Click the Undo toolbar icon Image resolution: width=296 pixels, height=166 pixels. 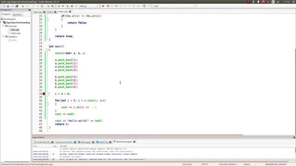(23, 6)
